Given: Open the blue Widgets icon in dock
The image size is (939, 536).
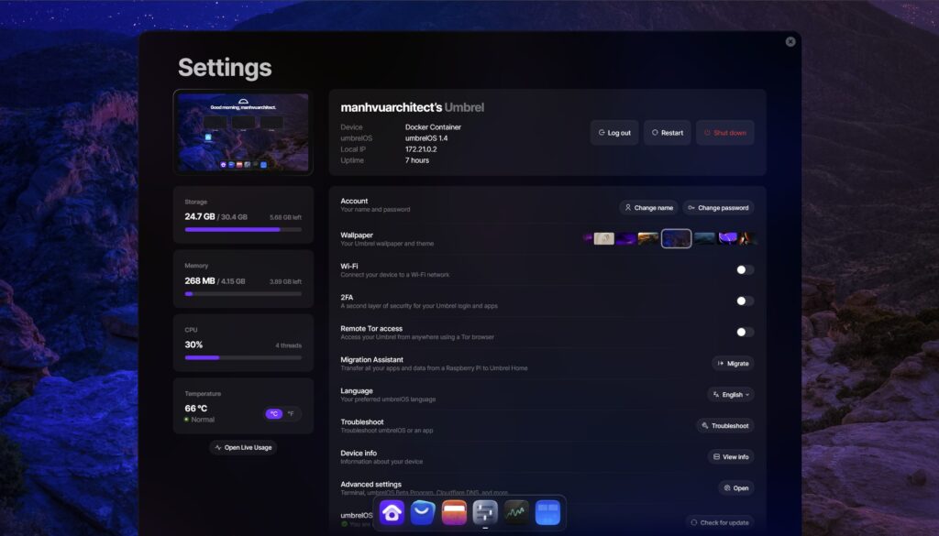Looking at the screenshot, I should (x=547, y=512).
